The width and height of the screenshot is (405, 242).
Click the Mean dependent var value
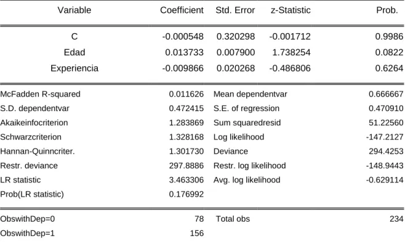(386, 94)
